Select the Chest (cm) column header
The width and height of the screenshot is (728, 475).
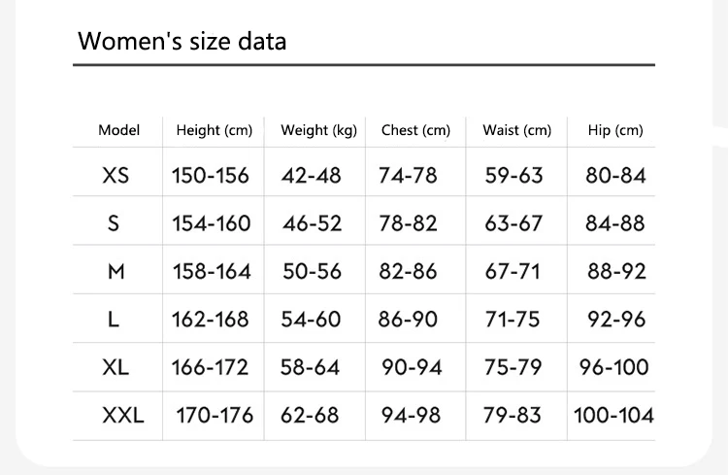point(415,130)
